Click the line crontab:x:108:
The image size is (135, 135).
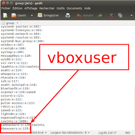[x=14, y=48]
